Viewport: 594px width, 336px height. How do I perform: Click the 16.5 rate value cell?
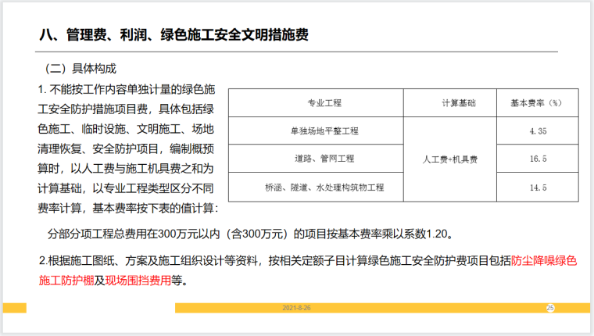click(537, 159)
